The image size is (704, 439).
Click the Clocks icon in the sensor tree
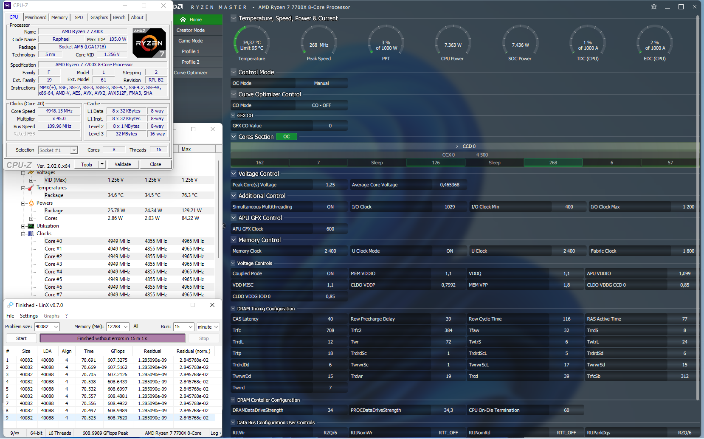31,234
